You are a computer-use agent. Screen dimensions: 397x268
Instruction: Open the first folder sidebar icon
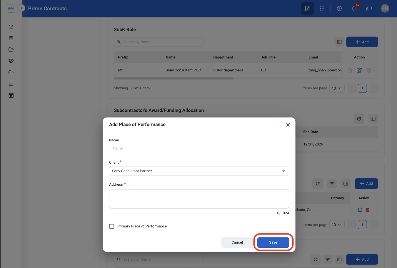(11, 49)
